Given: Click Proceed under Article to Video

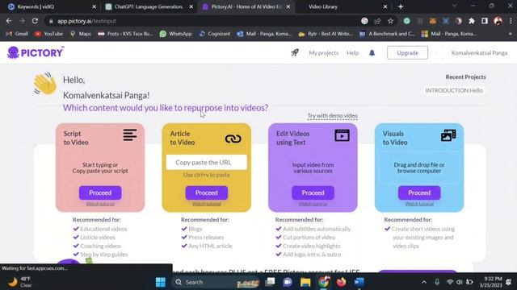Looking at the screenshot, I should pos(207,193).
